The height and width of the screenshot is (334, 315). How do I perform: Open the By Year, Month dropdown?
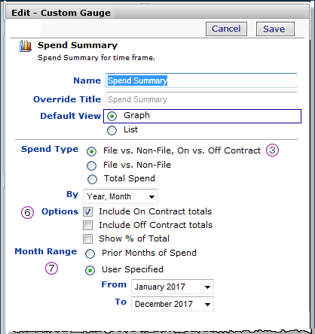point(121,196)
